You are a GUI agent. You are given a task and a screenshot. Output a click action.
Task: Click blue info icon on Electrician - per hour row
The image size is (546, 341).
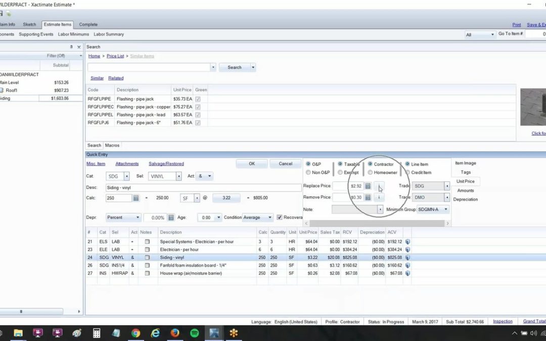pos(407,250)
